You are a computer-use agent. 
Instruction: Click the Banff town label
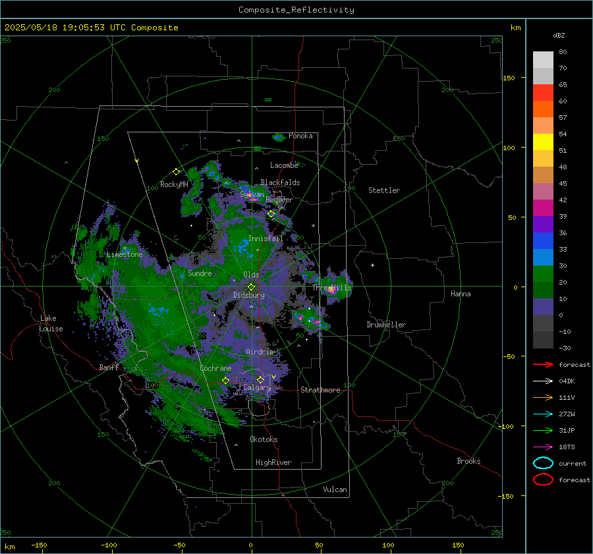pyautogui.click(x=109, y=367)
